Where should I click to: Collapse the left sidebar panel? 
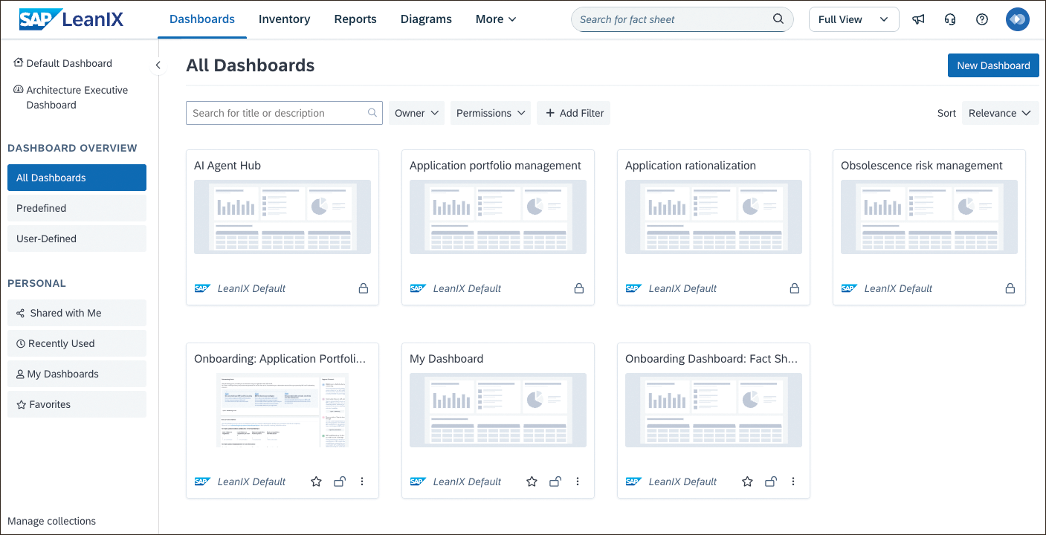click(158, 65)
